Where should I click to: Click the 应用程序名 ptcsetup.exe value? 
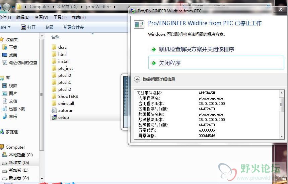coord(211,98)
